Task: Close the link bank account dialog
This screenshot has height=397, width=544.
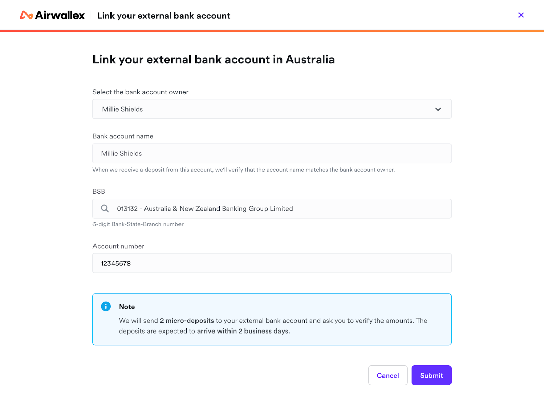Action: [521, 15]
